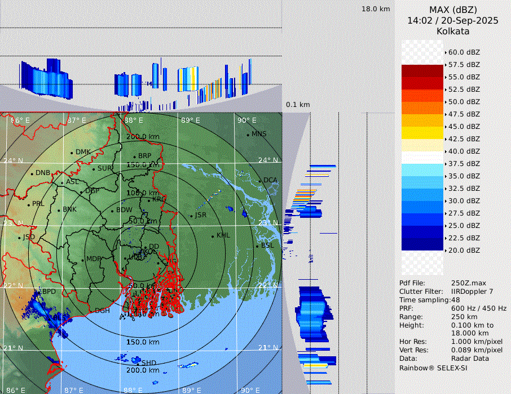Click the darkest blue swatch above 20.0 dBZ
The height and width of the screenshot is (394, 511).
[x=422, y=244]
